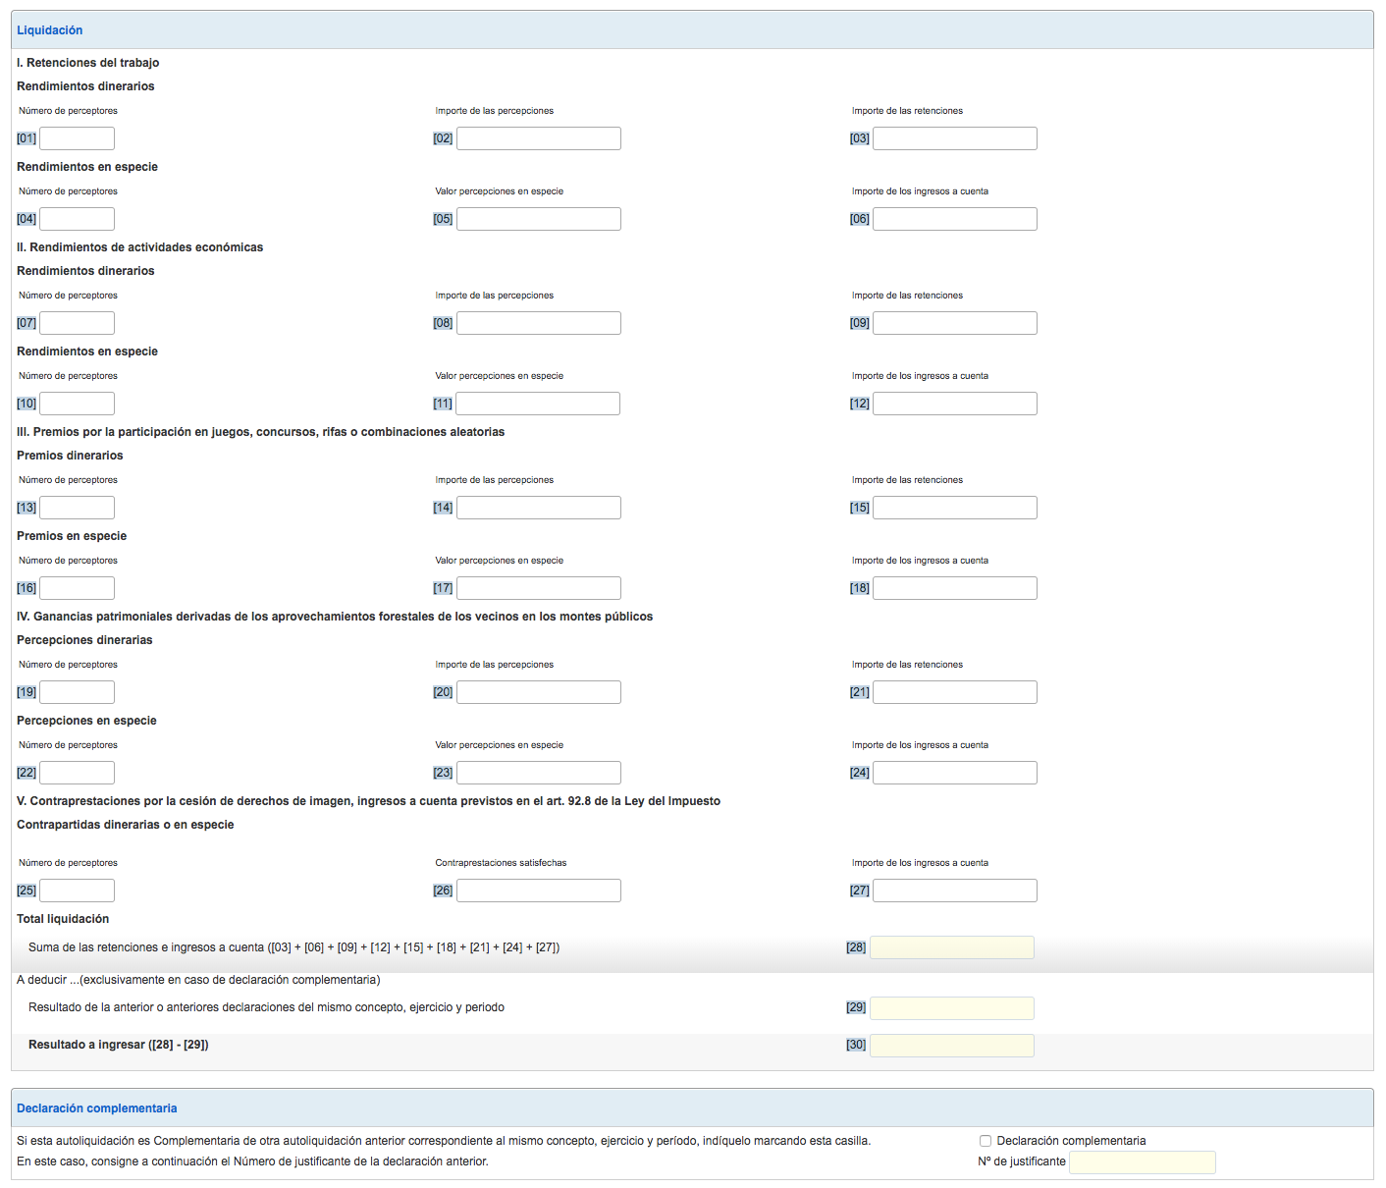Select field [17] Premios en especie valor

click(x=538, y=588)
